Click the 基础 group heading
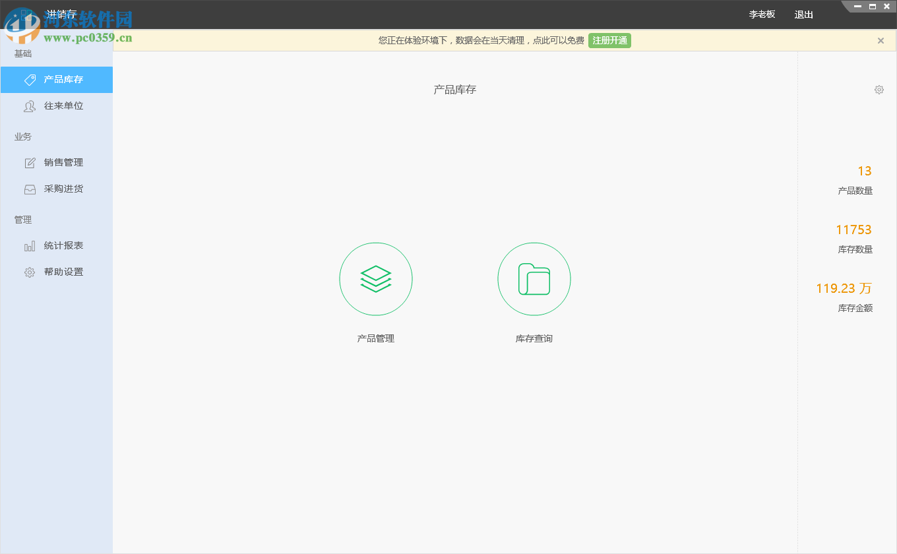Screen dimensions: 897x554 23,53
